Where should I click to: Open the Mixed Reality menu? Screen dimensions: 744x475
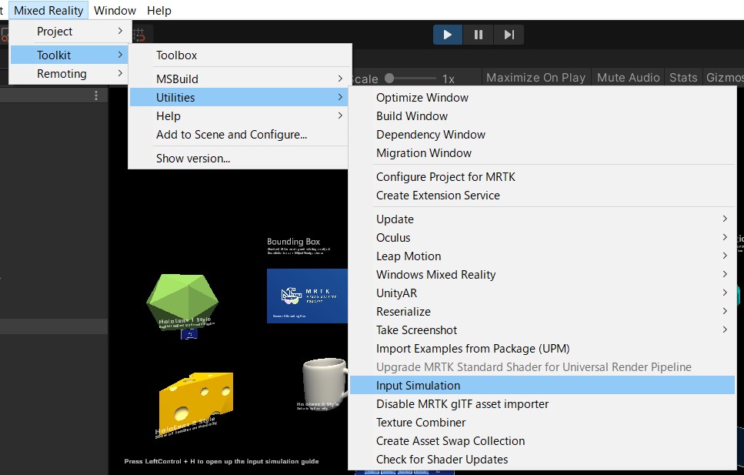pos(48,11)
